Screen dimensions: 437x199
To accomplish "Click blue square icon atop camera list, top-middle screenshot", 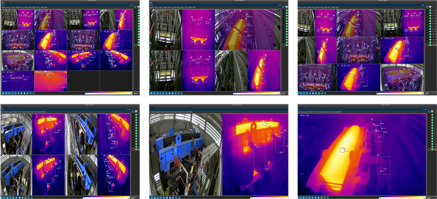I will pos(283,7).
